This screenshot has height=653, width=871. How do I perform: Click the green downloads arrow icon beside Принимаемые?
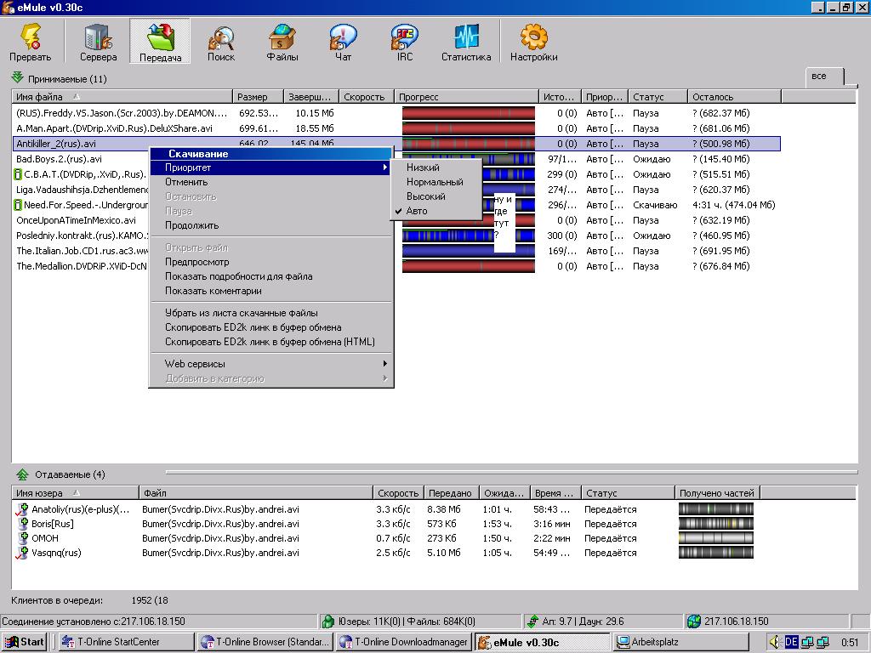point(17,77)
